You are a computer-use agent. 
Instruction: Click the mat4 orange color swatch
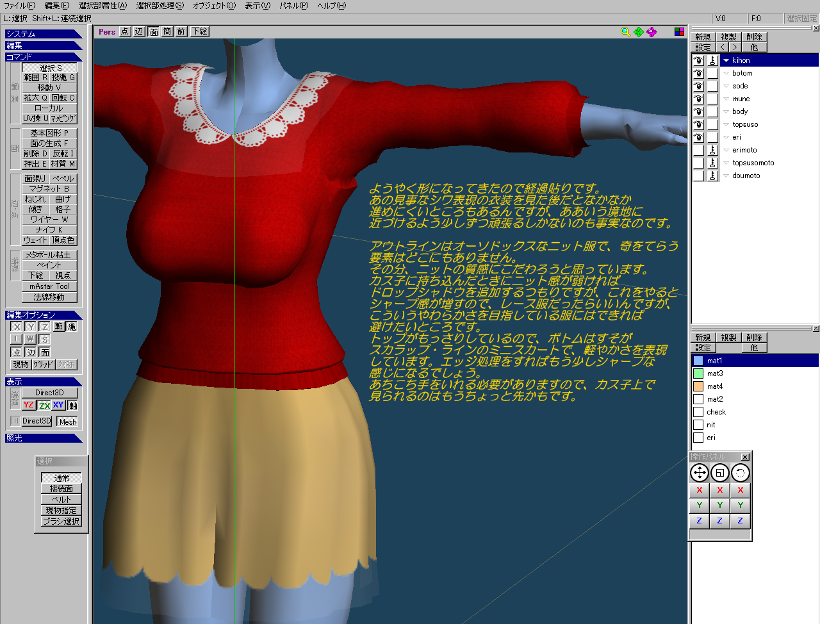point(698,386)
